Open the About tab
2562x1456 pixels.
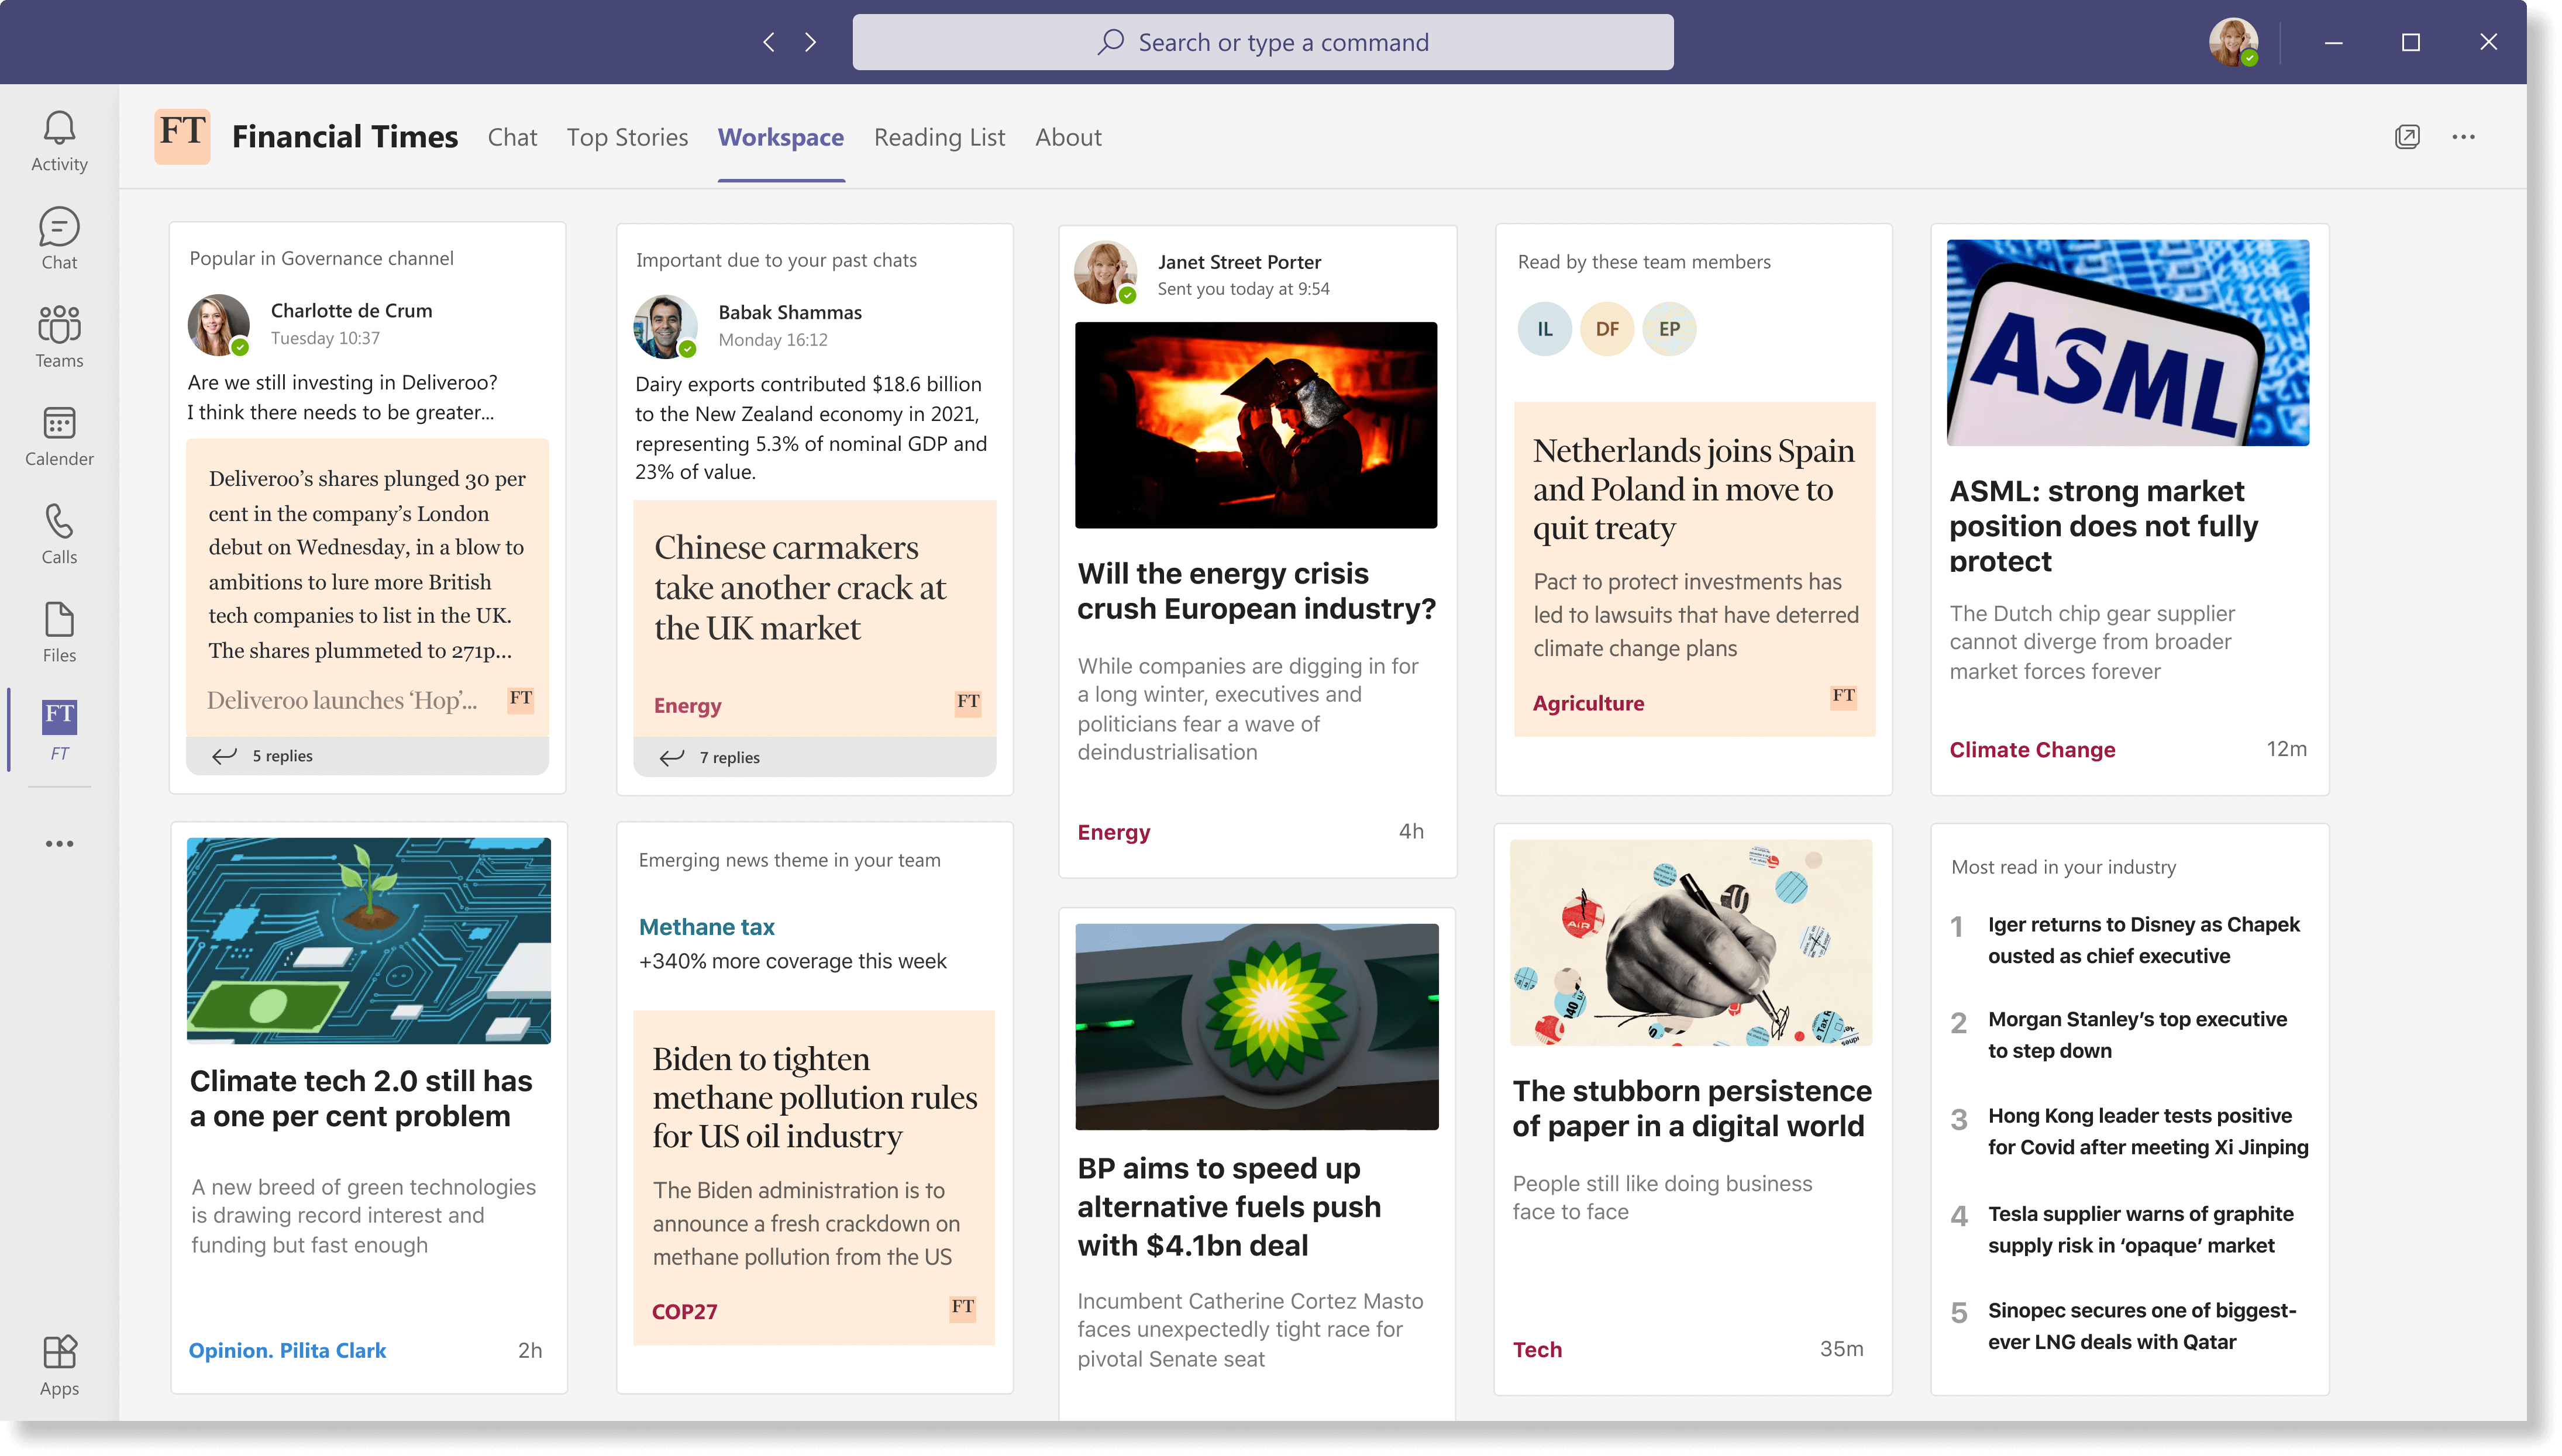[x=1067, y=137]
